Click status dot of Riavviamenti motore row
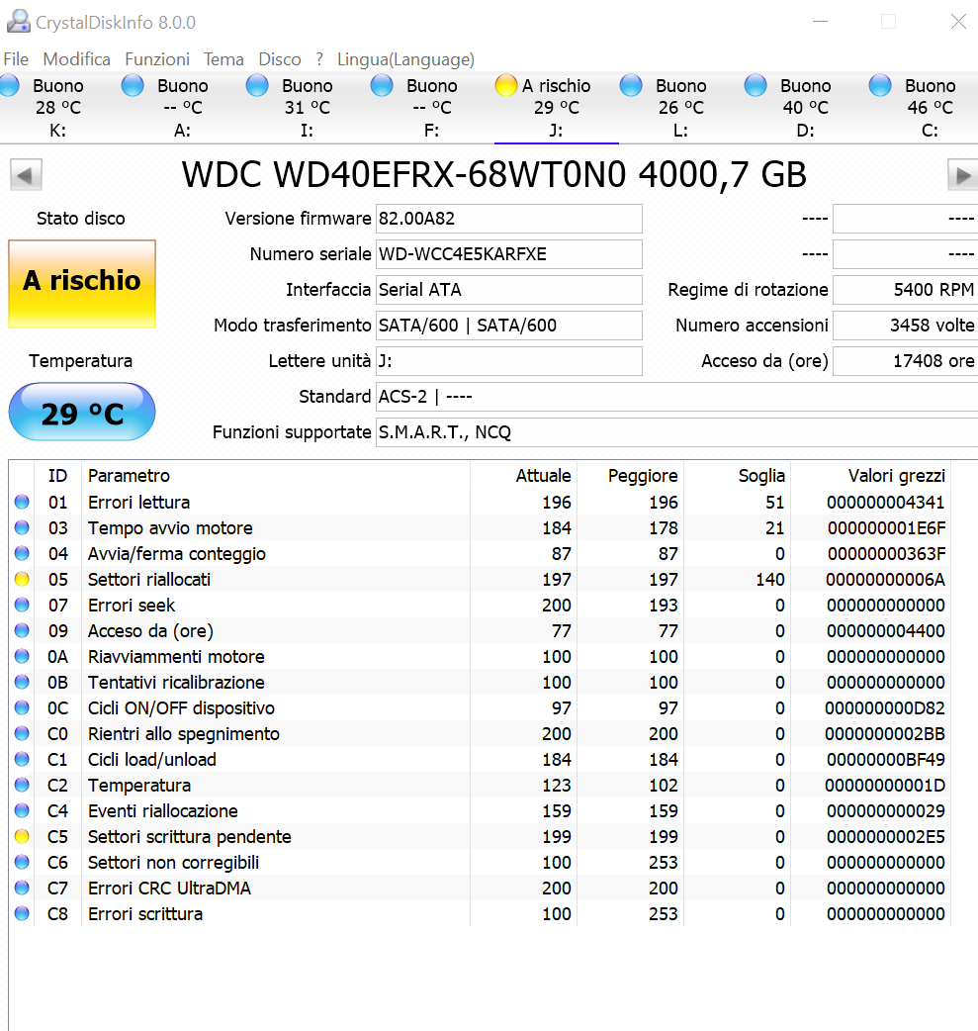 coord(22,656)
